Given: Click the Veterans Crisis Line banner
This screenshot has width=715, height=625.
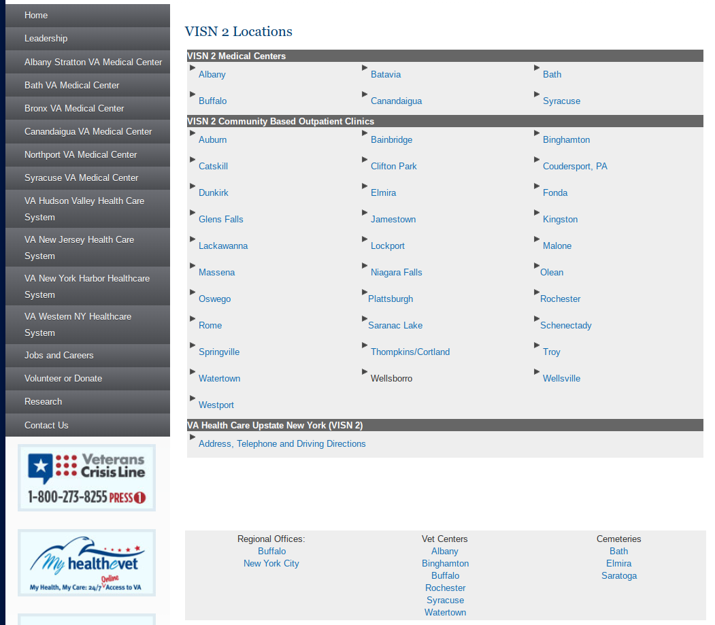Looking at the screenshot, I should pyautogui.click(x=86, y=477).
